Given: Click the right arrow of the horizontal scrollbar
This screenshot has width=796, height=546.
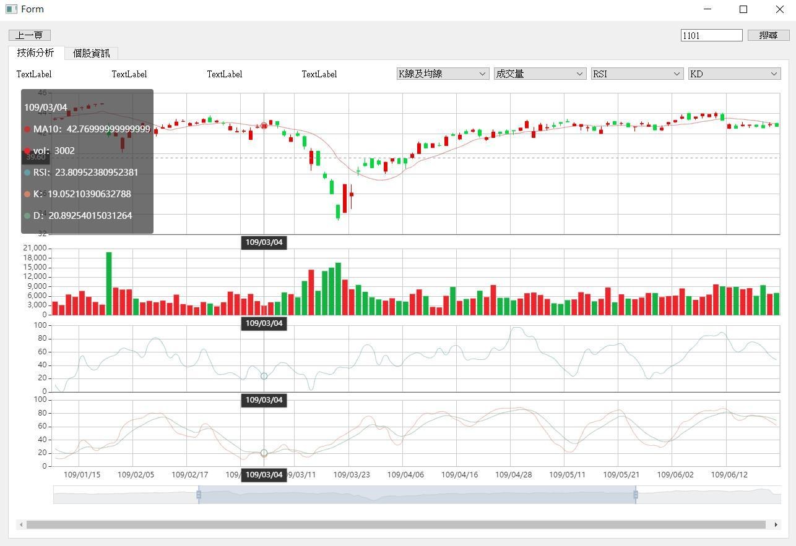Looking at the screenshot, I should click(x=776, y=524).
